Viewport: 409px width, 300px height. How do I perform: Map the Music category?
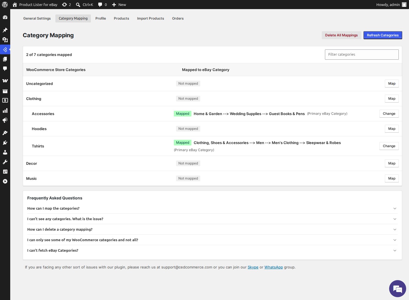tap(392, 178)
